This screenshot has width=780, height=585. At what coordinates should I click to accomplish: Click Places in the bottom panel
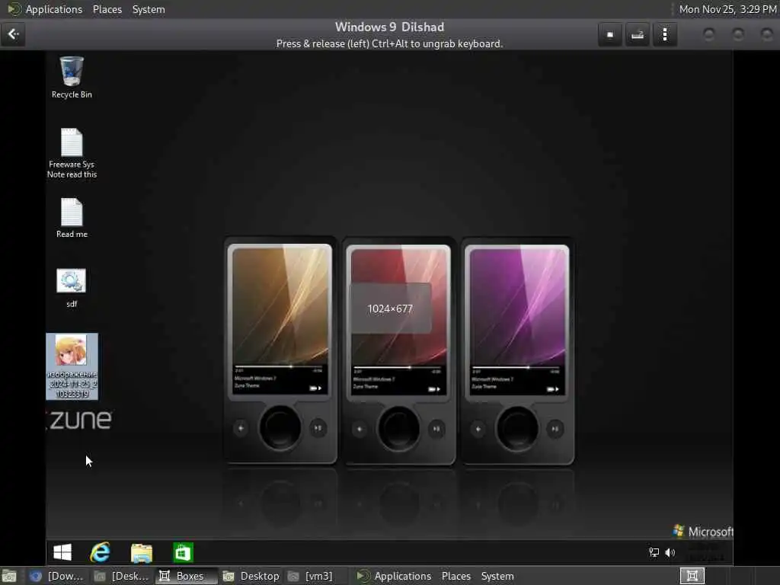(456, 576)
